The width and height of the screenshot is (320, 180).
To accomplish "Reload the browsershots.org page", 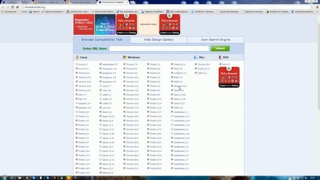I will pyautogui.click(x=12, y=7).
